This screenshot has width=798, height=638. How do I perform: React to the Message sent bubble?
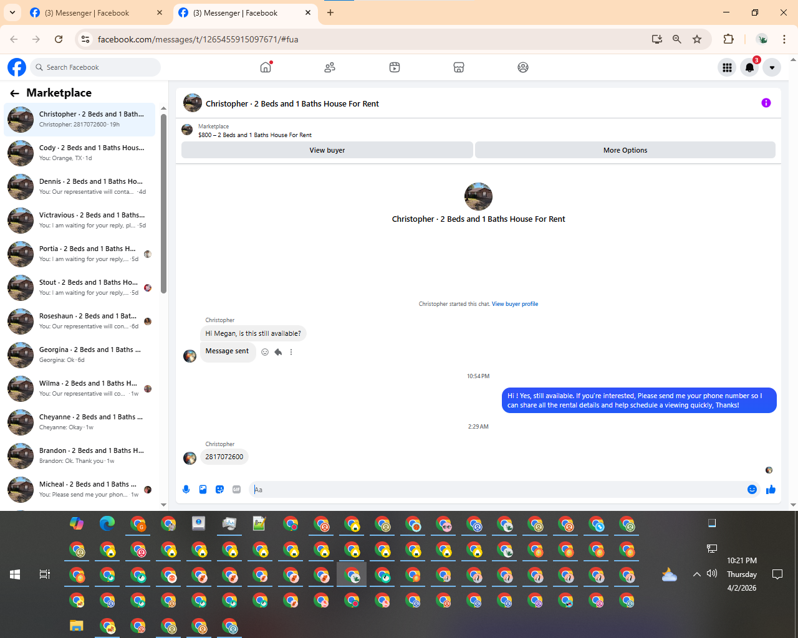pos(265,352)
